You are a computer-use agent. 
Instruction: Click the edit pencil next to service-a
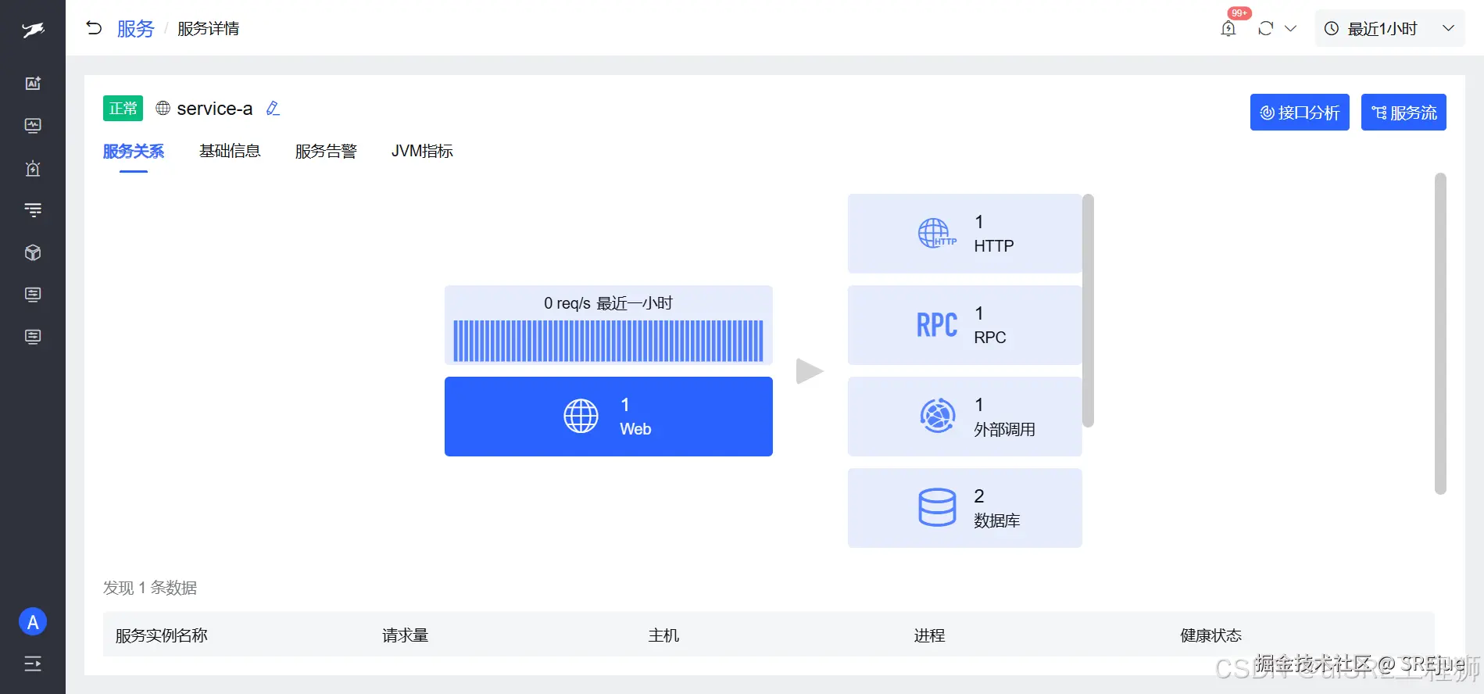point(273,109)
